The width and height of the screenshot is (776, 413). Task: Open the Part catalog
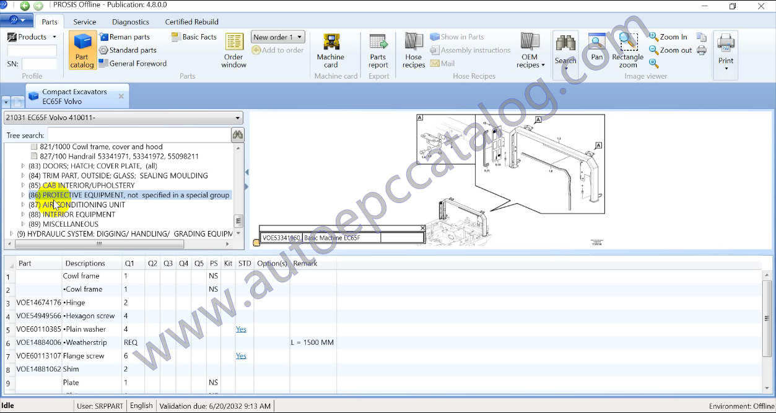point(82,50)
